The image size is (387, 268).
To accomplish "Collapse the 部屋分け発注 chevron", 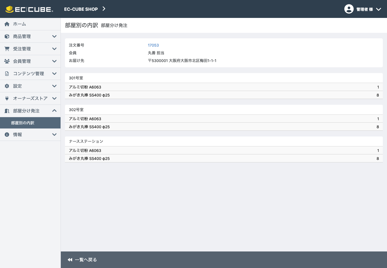I will (54, 111).
